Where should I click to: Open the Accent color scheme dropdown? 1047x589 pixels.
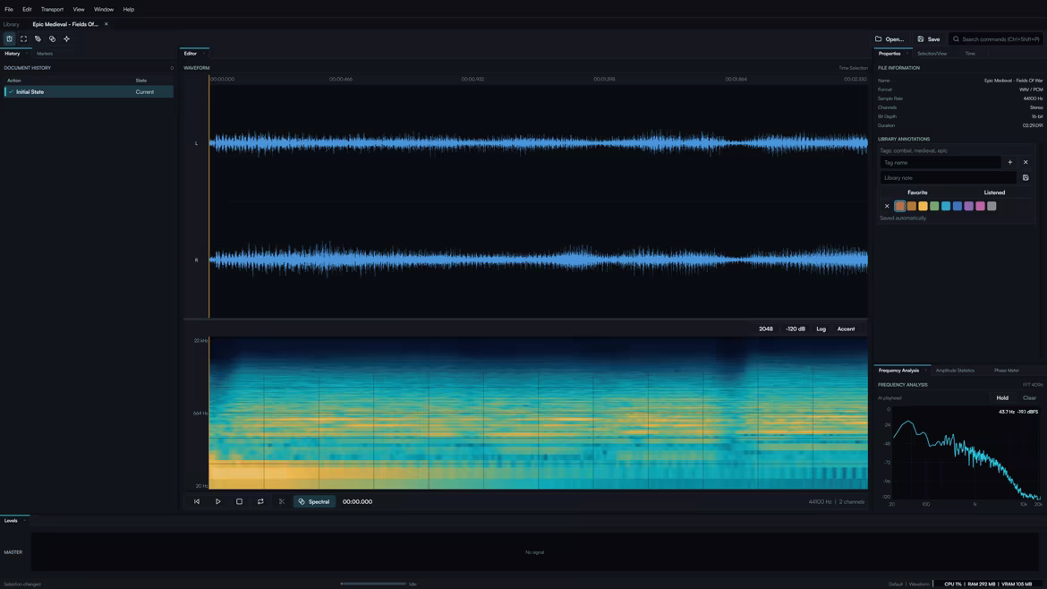(846, 329)
